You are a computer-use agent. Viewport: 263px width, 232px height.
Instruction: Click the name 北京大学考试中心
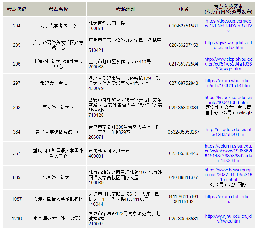pos(58,26)
